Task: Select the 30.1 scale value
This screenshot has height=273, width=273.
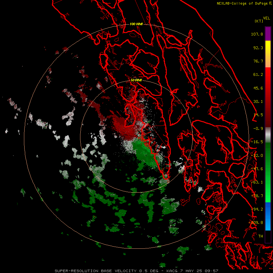Action: 258,102
